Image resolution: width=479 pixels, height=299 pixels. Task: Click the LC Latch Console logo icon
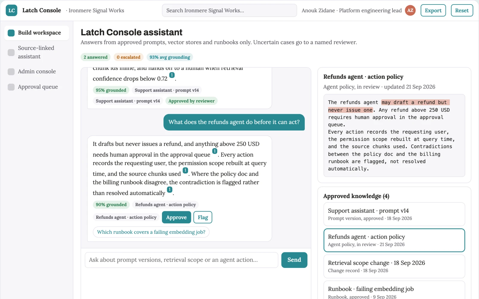click(x=11, y=10)
